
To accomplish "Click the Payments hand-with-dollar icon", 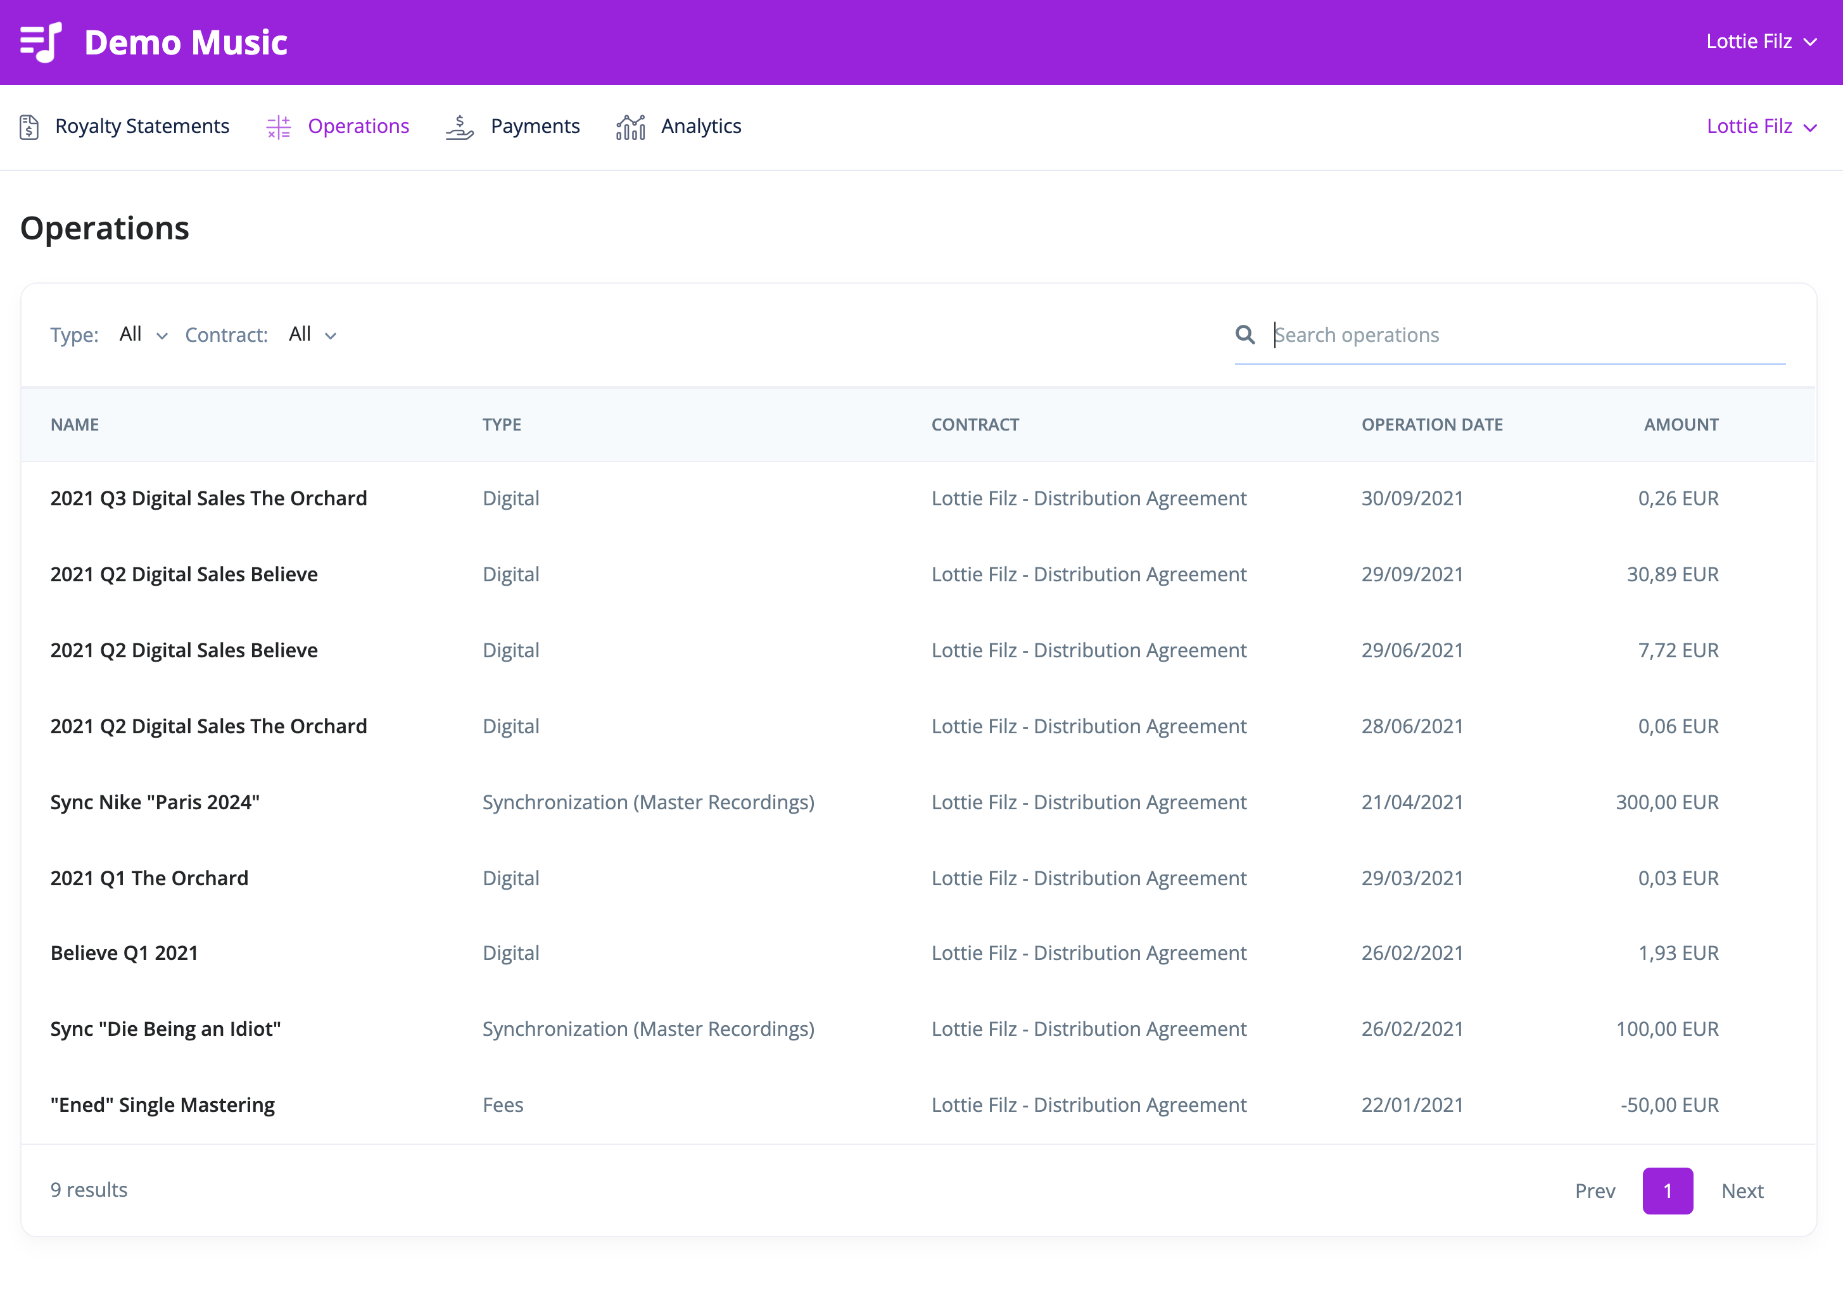I will pos(460,127).
